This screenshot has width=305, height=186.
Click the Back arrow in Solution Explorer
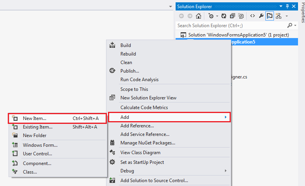(181, 16)
